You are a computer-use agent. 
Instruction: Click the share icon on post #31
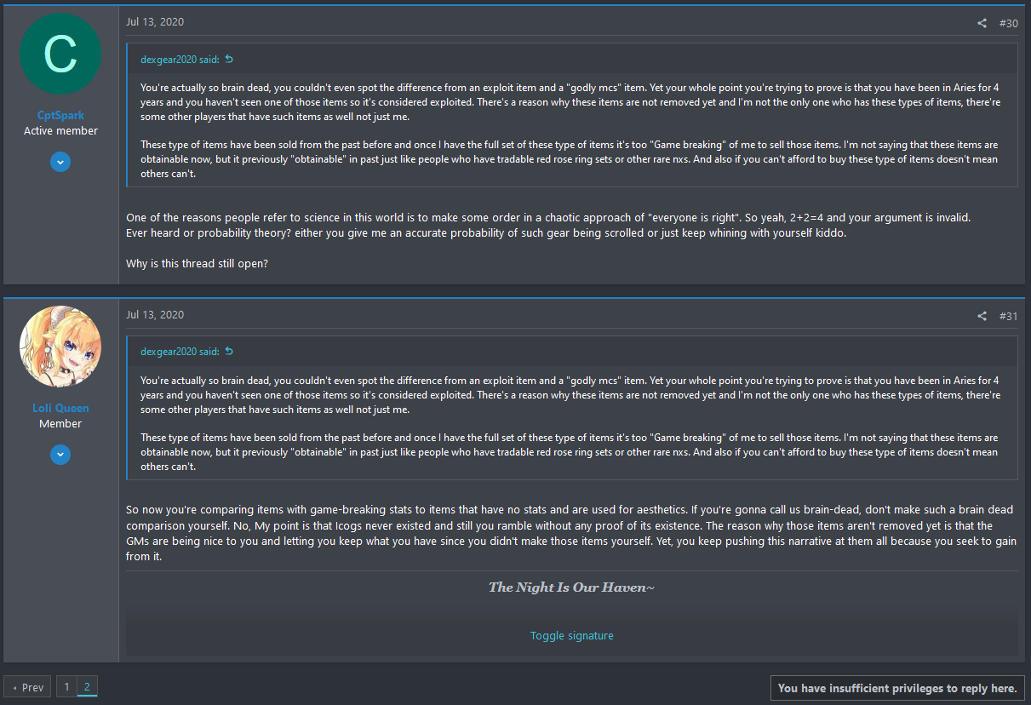(982, 316)
